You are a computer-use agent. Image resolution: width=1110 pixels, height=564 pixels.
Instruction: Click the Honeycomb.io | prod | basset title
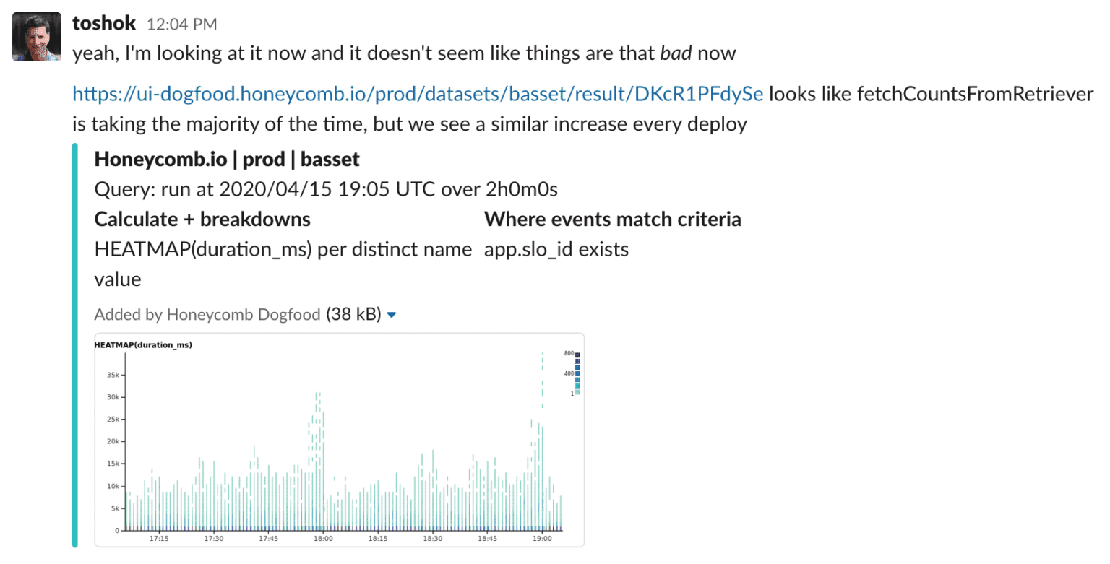227,159
